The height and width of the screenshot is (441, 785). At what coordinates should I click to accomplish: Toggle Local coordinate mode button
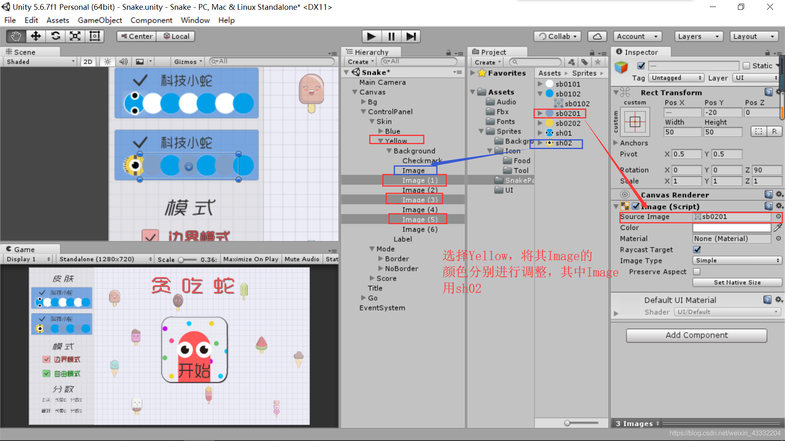click(176, 36)
